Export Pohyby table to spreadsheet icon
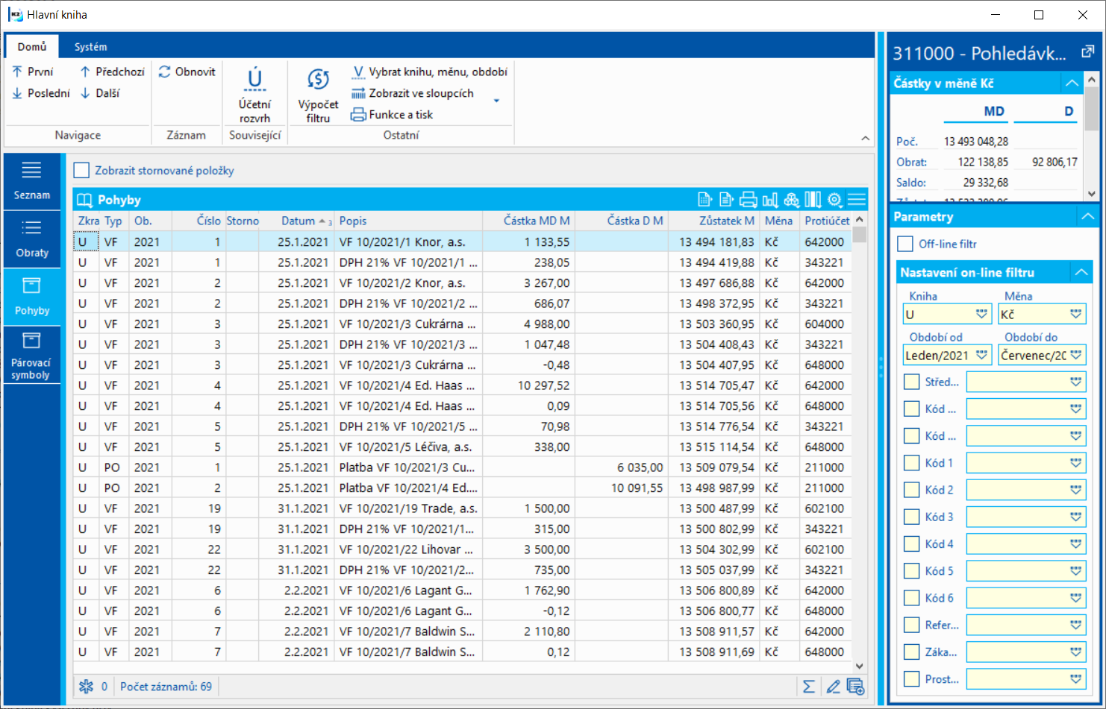 [x=704, y=200]
